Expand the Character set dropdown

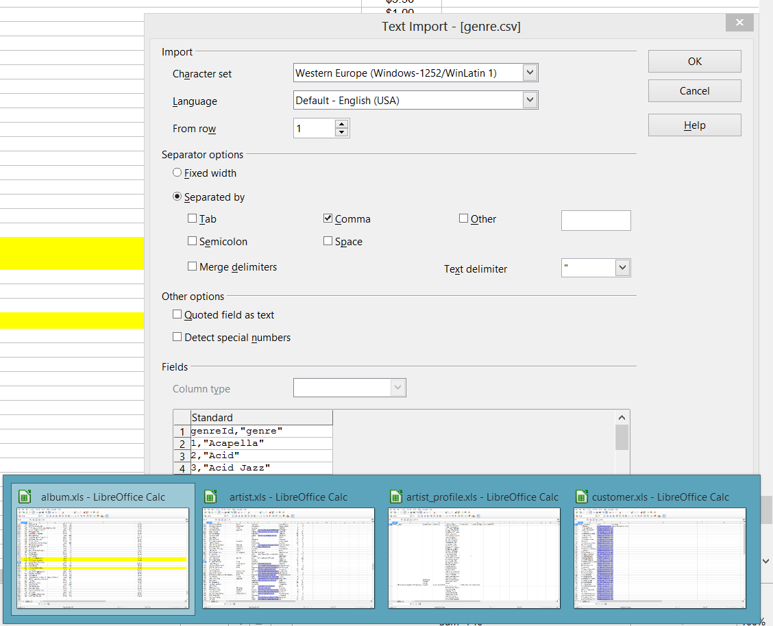(x=530, y=73)
